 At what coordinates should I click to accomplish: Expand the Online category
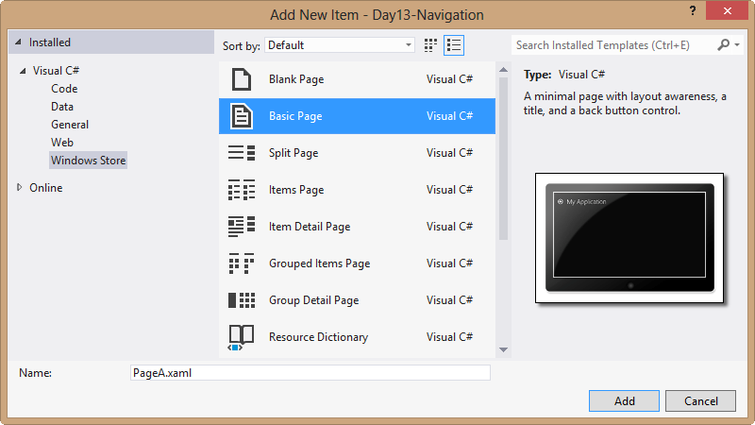[x=20, y=187]
